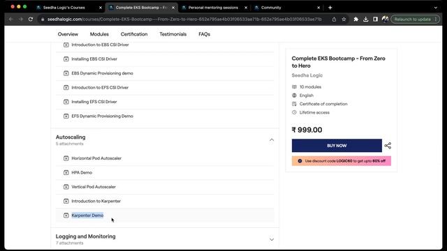The width and height of the screenshot is (447, 251).
Task: Click video icon for Introduction to EBS CSI Driver
Action: pos(66,45)
